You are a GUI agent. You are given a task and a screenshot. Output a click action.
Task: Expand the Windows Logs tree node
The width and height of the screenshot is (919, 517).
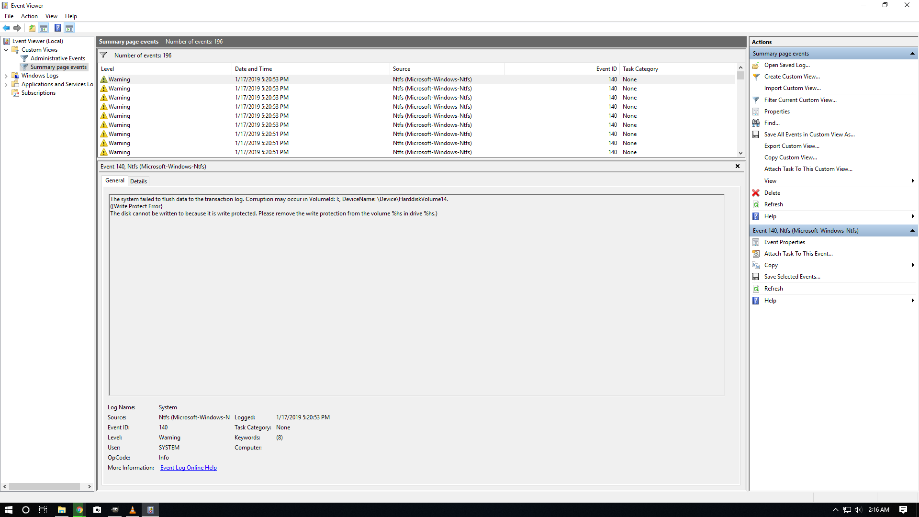[x=6, y=76]
